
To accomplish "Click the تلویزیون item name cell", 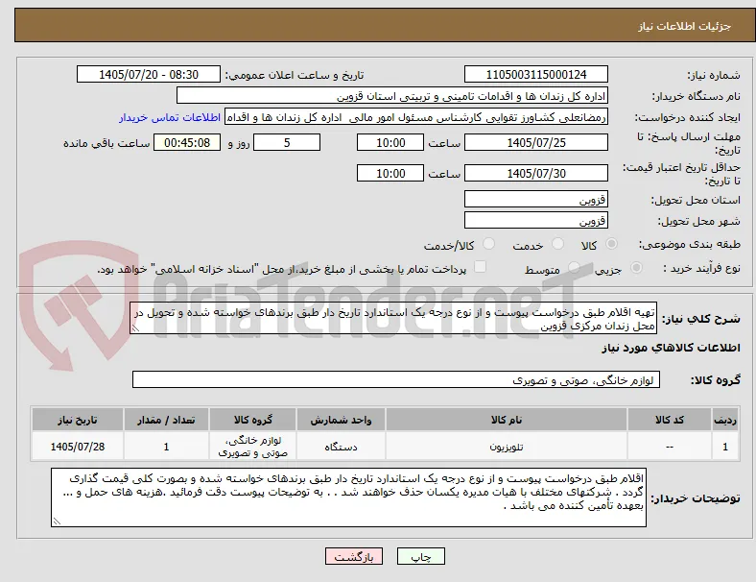I will click(x=507, y=447).
